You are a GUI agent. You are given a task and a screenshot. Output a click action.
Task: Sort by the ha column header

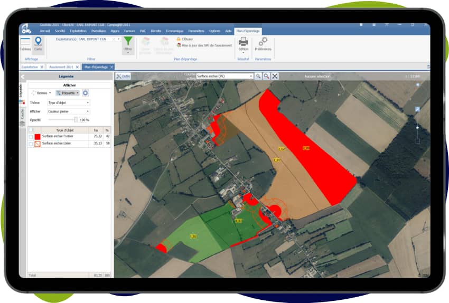[96, 130]
